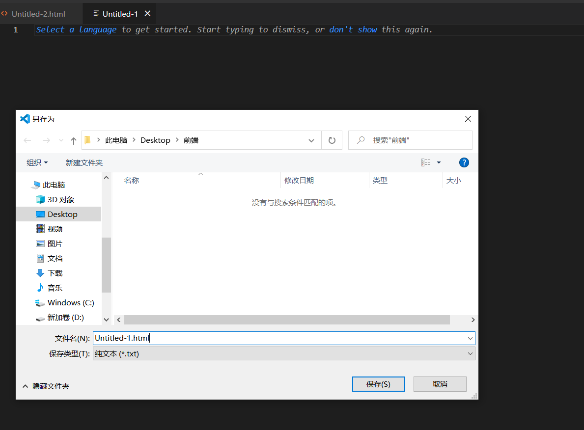The image size is (584, 430).
Task: Click the change view icon on the toolbar
Action: (x=426, y=162)
